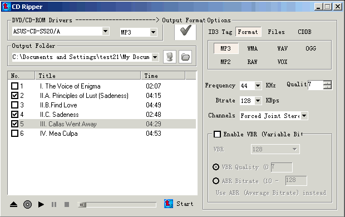Stop track playback
Image resolution: width=345 pixels, height=217 pixels.
point(67,204)
